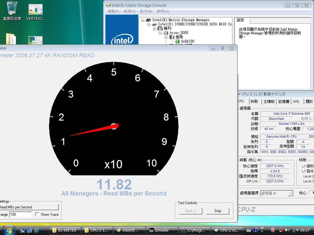Viewport: 314px width, 235px height.
Task: Click the show desktop quick launch icon
Action: pyautogui.click(x=29, y=230)
